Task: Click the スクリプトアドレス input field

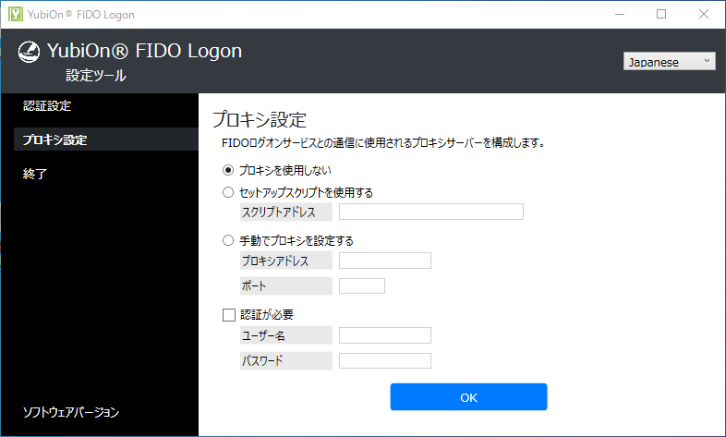Action: click(430, 212)
